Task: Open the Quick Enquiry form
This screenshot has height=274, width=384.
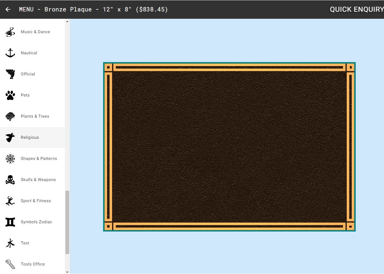Action: click(x=356, y=9)
